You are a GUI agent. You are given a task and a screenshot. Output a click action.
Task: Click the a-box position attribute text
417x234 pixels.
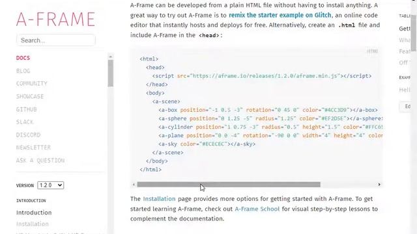(212, 110)
